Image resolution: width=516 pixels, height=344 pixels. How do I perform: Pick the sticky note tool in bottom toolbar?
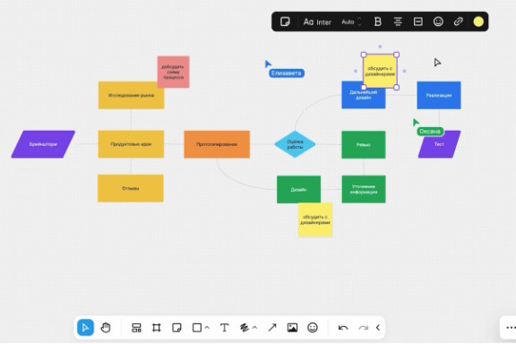(176, 328)
